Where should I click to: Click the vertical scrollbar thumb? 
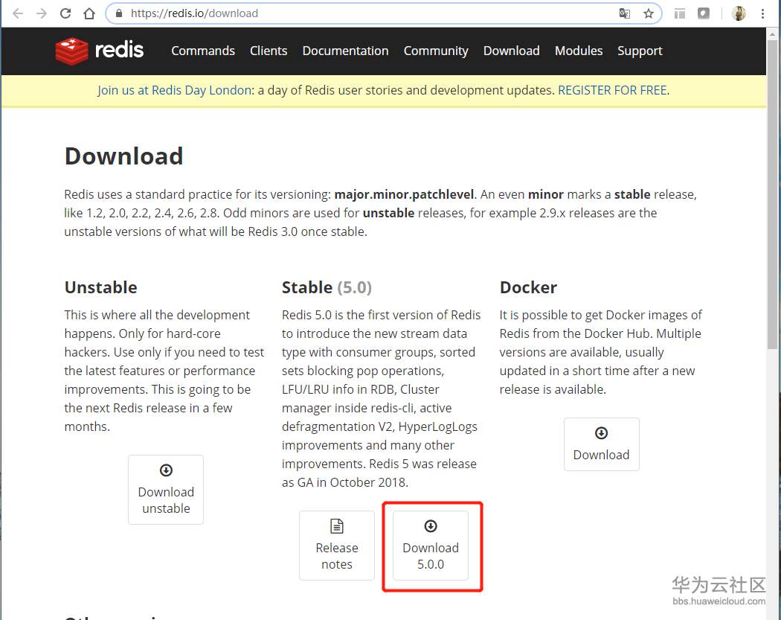pos(772,194)
